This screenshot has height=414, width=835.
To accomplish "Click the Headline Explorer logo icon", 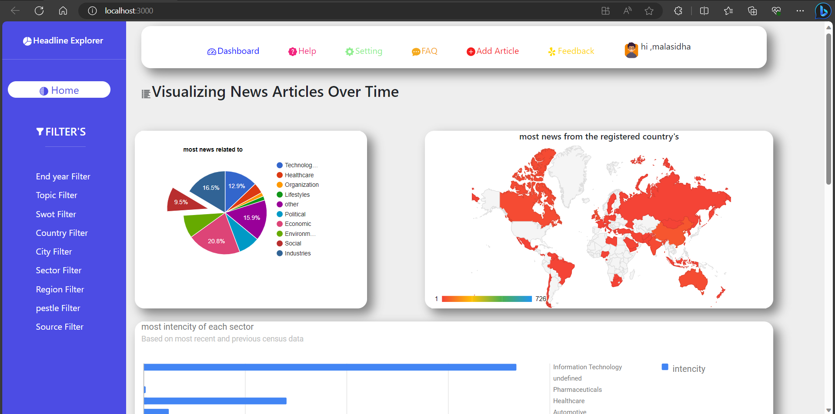I will pos(27,41).
